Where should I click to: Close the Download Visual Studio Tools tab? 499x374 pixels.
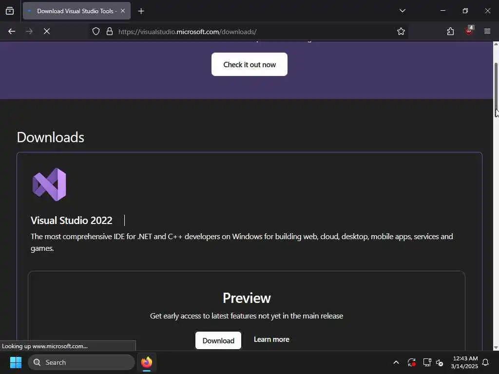123,11
